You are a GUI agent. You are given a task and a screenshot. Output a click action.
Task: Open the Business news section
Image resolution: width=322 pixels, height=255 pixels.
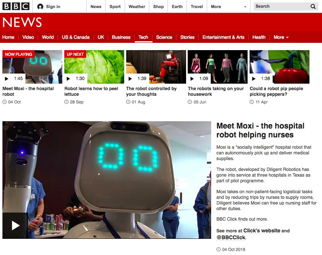coord(121,37)
